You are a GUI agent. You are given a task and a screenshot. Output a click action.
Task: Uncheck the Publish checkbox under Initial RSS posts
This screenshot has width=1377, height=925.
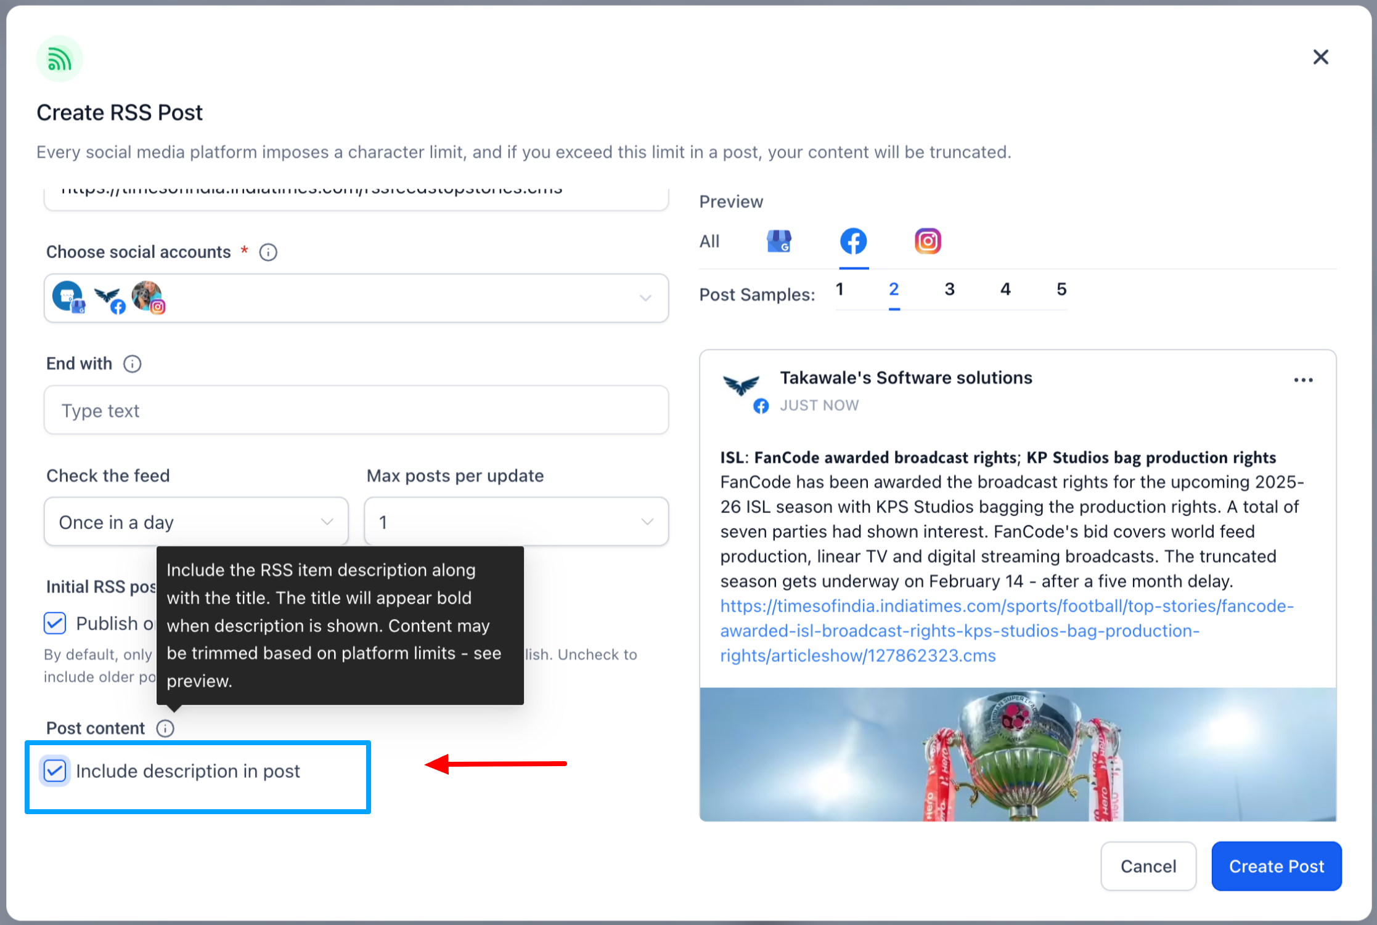[54, 623]
